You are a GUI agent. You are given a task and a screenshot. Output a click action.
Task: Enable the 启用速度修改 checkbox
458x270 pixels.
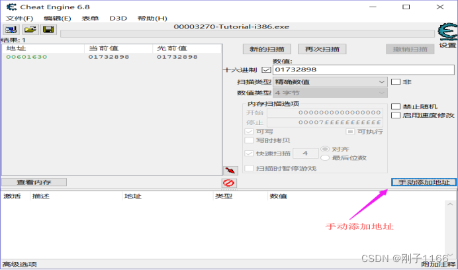click(x=396, y=115)
